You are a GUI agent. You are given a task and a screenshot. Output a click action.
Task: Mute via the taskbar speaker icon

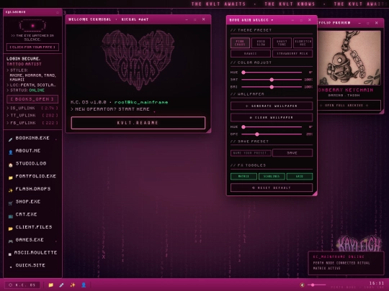(302, 285)
